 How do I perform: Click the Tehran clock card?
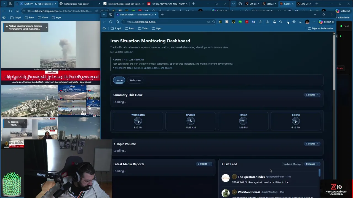pyautogui.click(x=243, y=121)
